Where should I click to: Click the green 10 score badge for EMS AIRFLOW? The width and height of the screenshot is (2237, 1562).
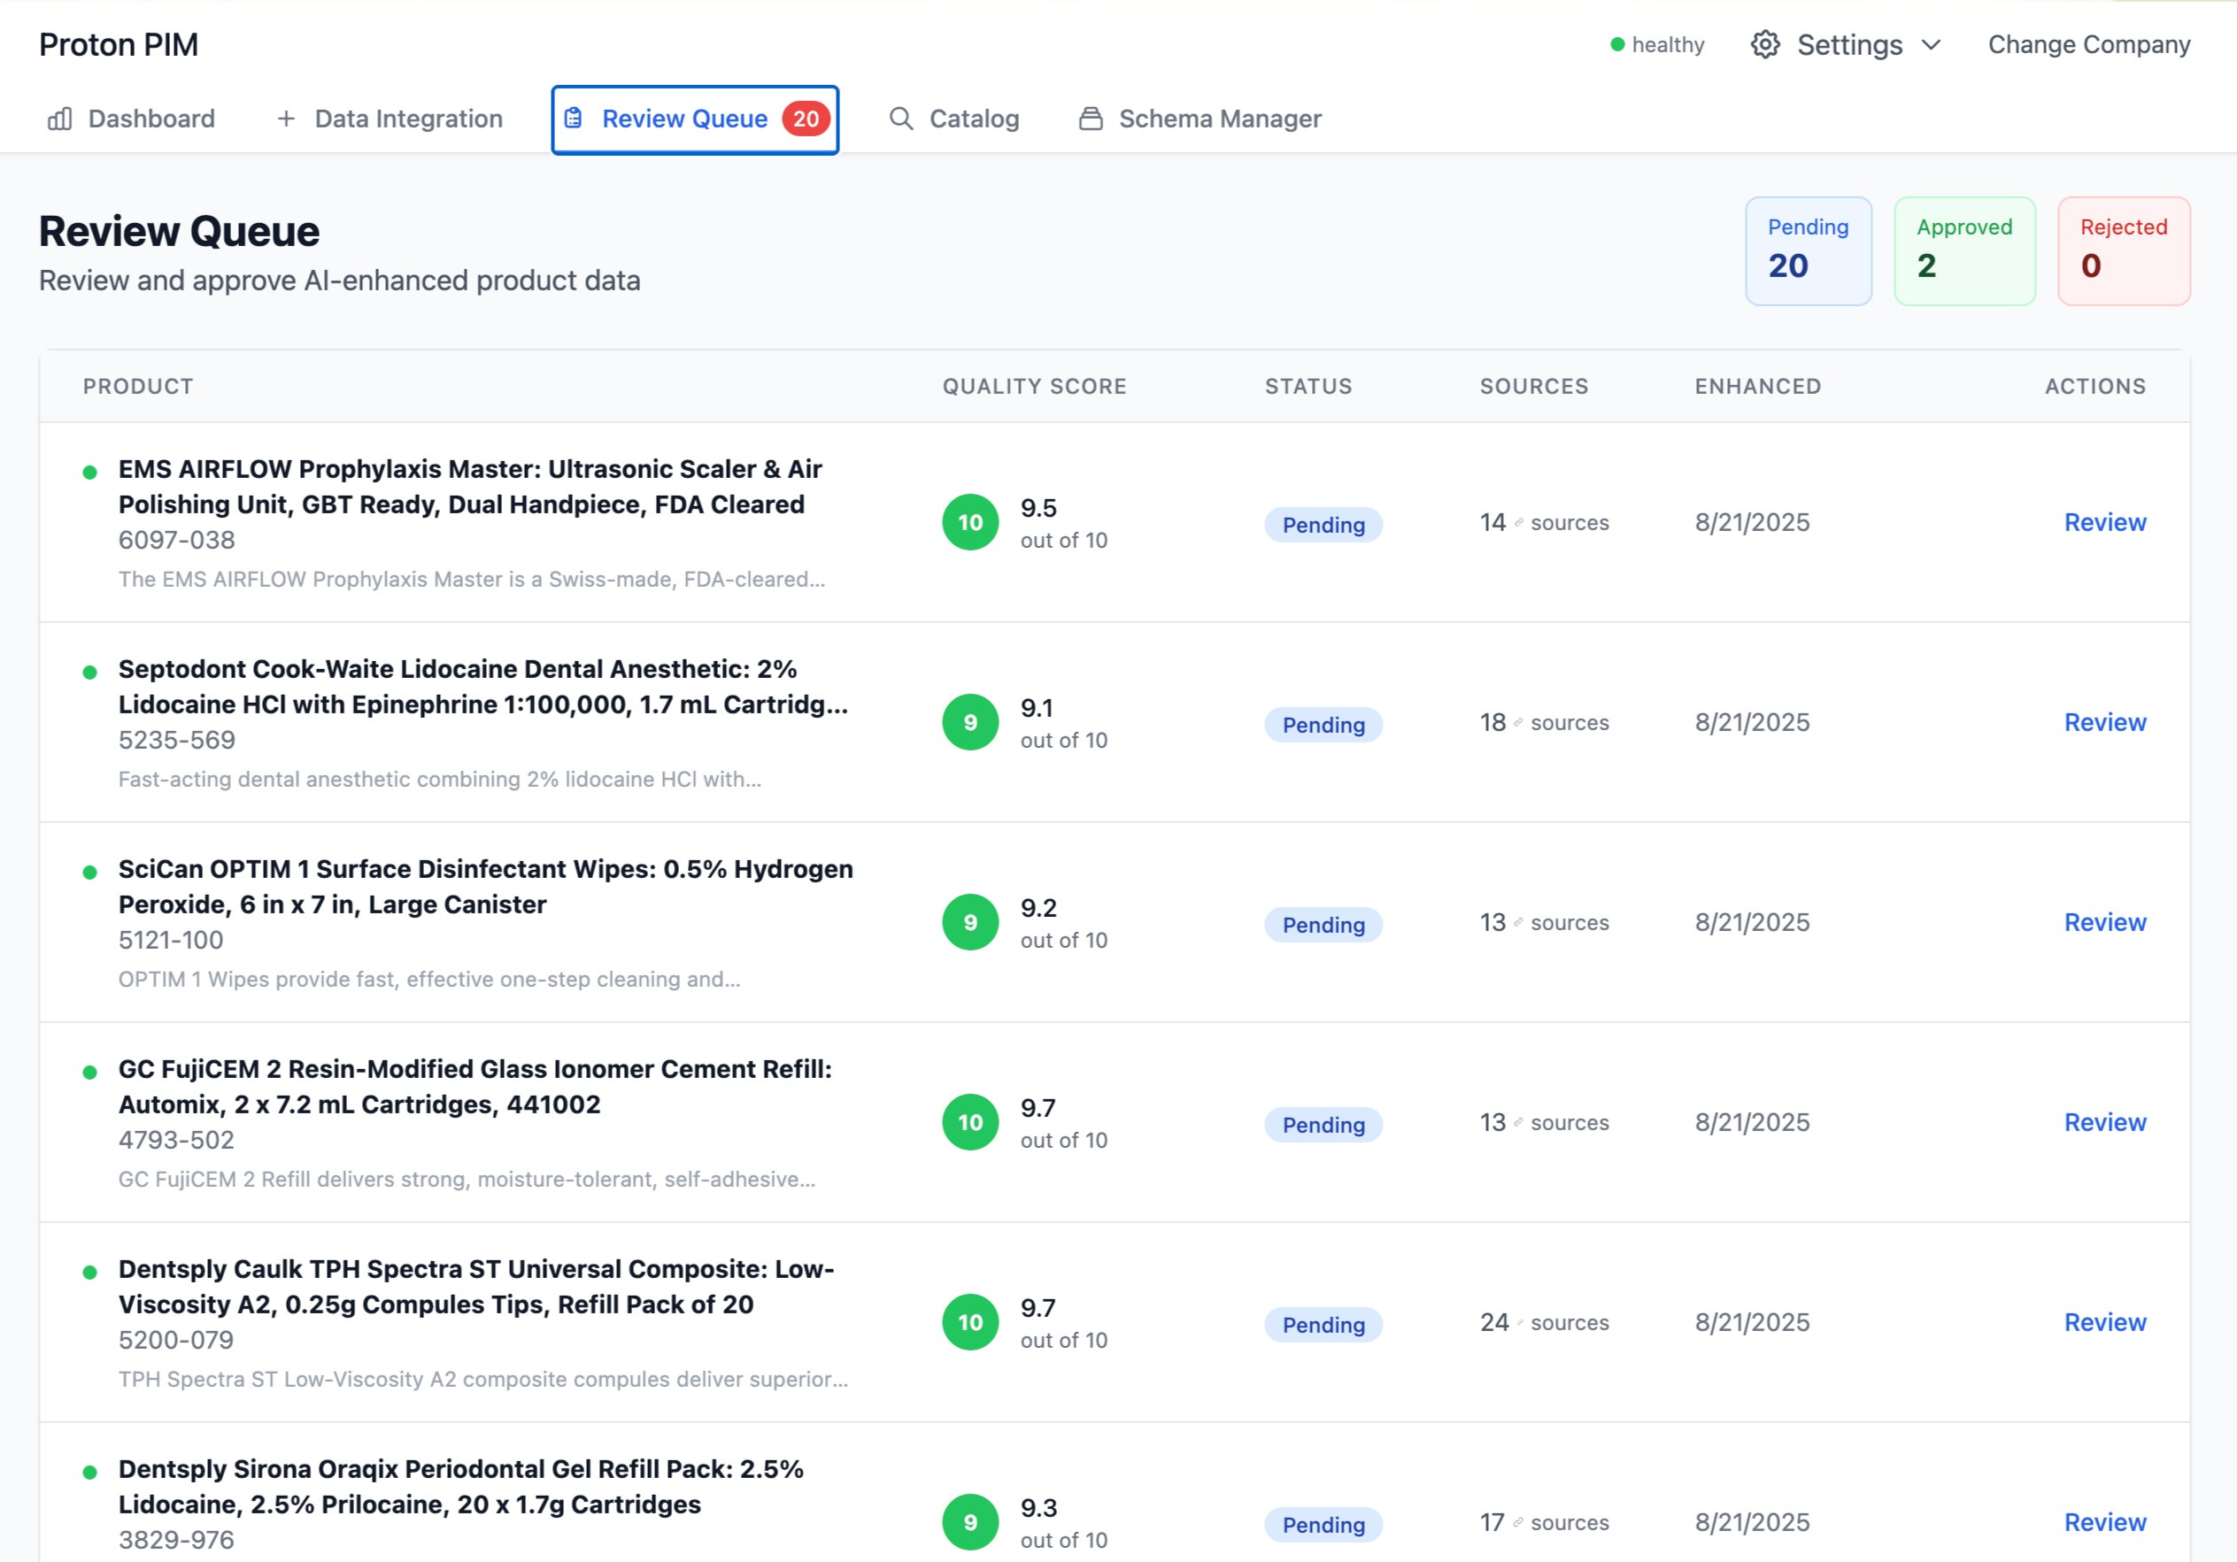(969, 522)
